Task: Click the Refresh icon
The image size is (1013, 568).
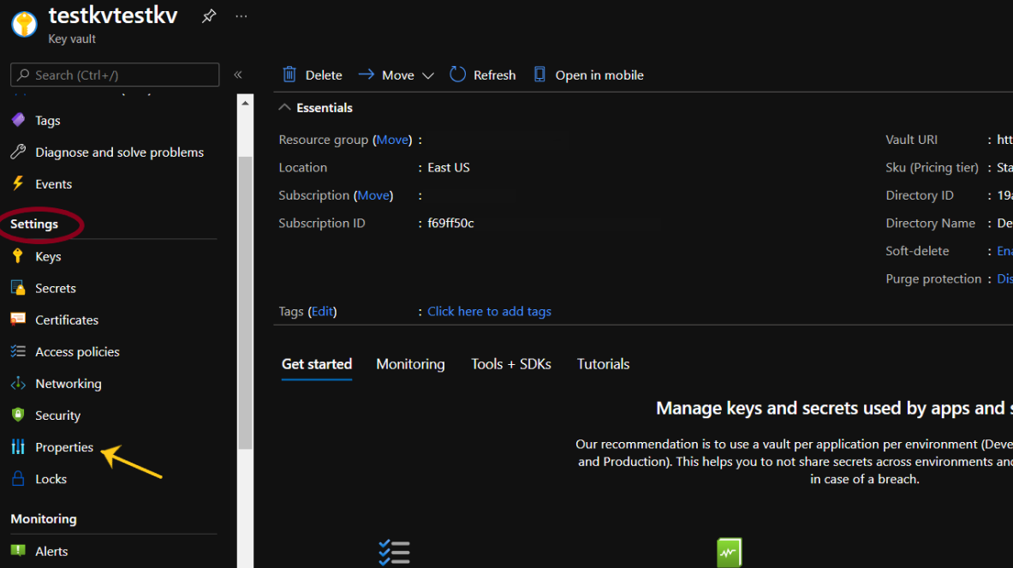Action: pos(458,75)
